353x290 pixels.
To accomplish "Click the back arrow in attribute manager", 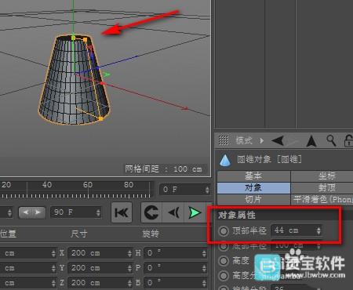I will click(278, 140).
